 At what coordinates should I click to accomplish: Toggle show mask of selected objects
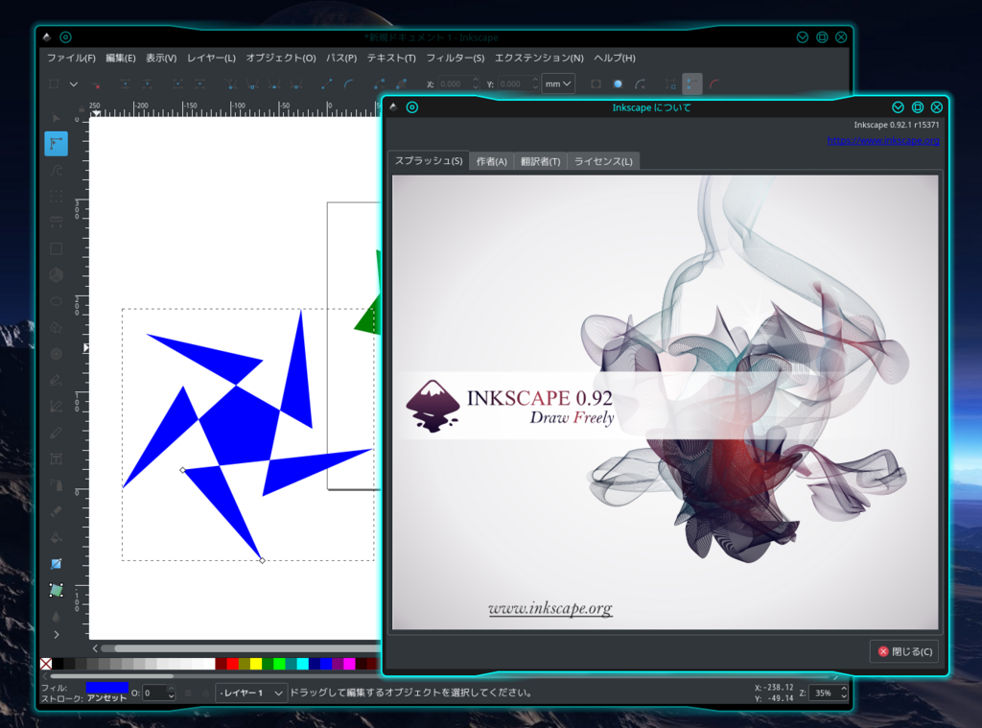pos(619,84)
